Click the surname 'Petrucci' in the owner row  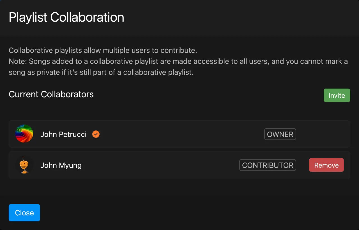pos(73,134)
